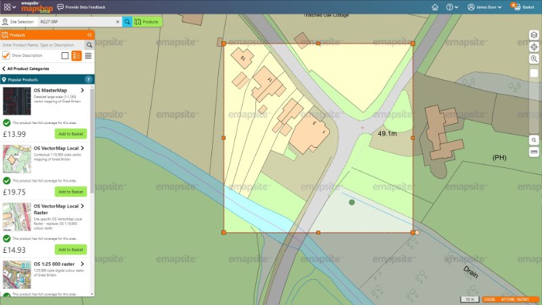542x305 pixels.
Task: Click bottom-left corner handle of selection box
Action: pyautogui.click(x=224, y=232)
